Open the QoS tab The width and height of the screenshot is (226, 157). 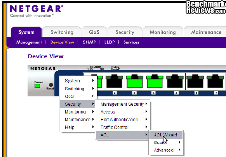[x=94, y=32]
